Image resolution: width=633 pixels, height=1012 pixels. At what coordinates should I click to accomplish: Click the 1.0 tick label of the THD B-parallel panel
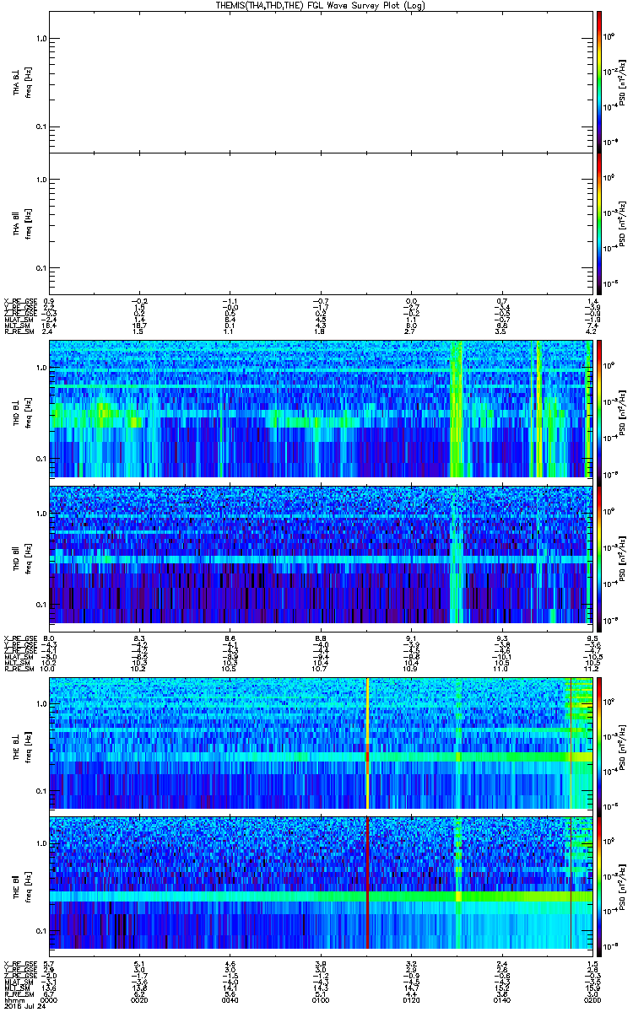pyautogui.click(x=41, y=513)
